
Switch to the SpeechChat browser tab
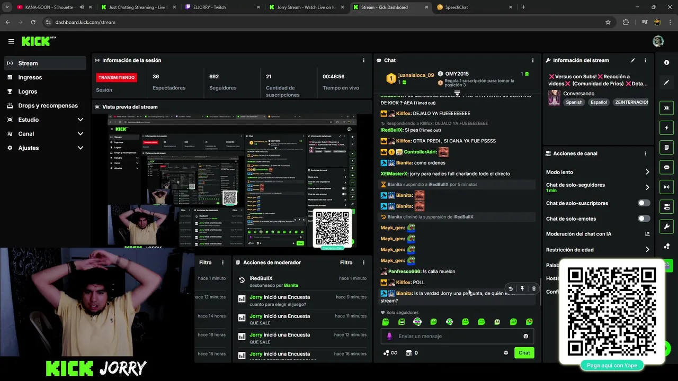point(474,7)
